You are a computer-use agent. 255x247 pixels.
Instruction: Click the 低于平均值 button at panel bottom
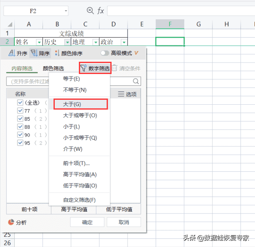pyautogui.click(x=119, y=209)
